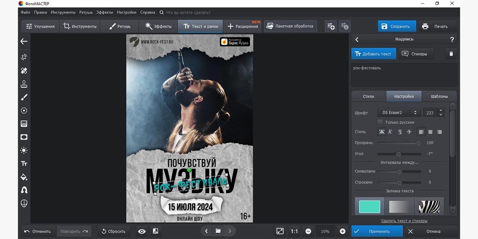Enable the Только русские checkbox
This screenshot has width=478, height=239.
pos(380,122)
